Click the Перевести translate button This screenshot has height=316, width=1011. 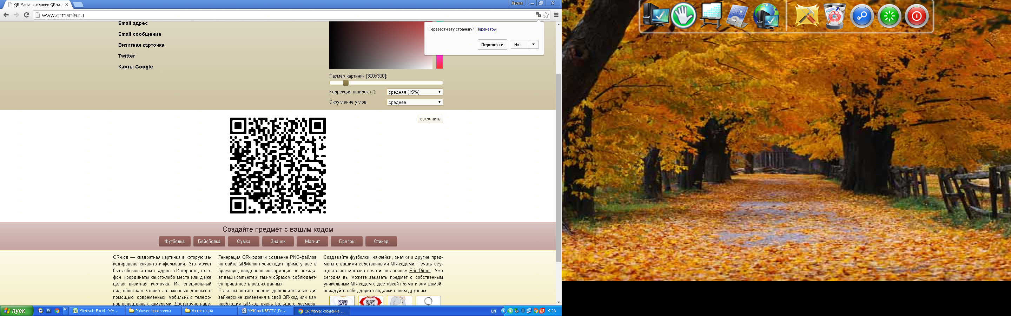[x=492, y=44]
